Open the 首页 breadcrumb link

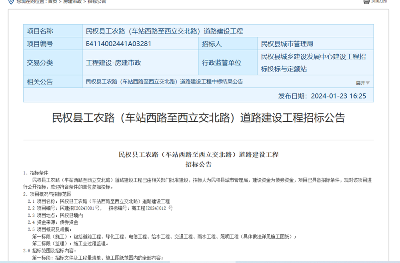point(52,2)
